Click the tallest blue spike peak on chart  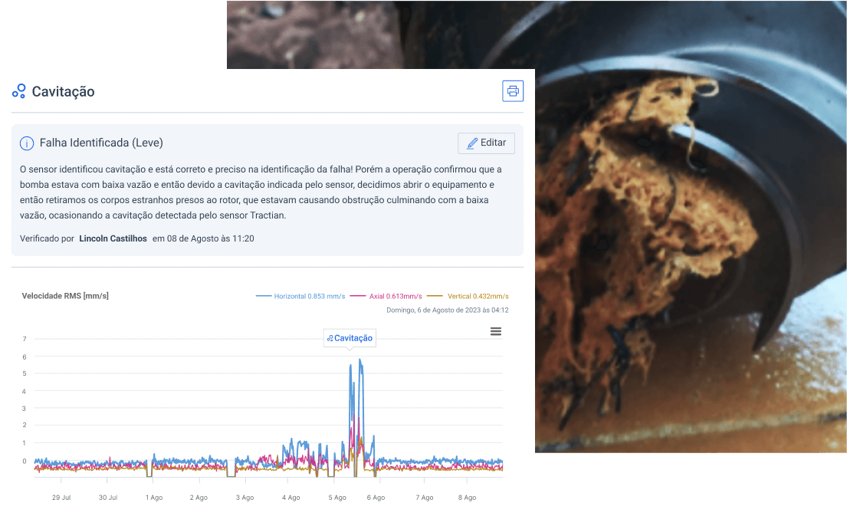(359, 360)
